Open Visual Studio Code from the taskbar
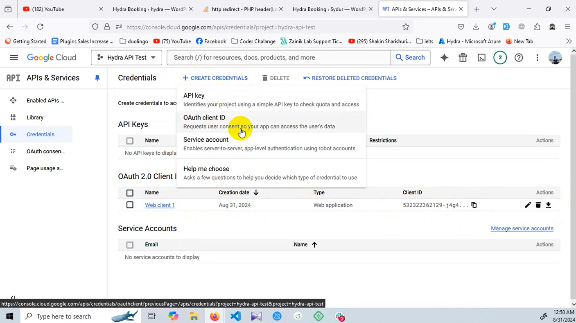 pos(236,316)
